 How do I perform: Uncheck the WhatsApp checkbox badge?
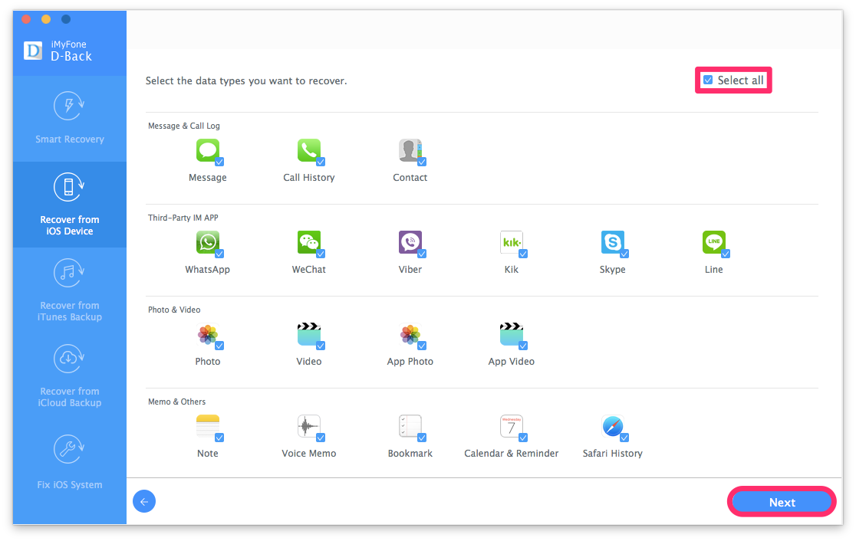pos(219,254)
